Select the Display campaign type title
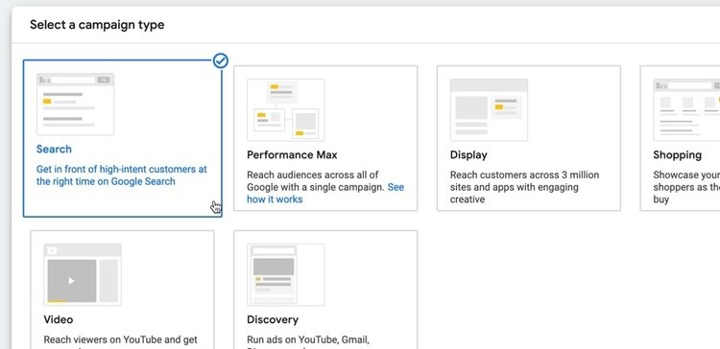 [468, 155]
